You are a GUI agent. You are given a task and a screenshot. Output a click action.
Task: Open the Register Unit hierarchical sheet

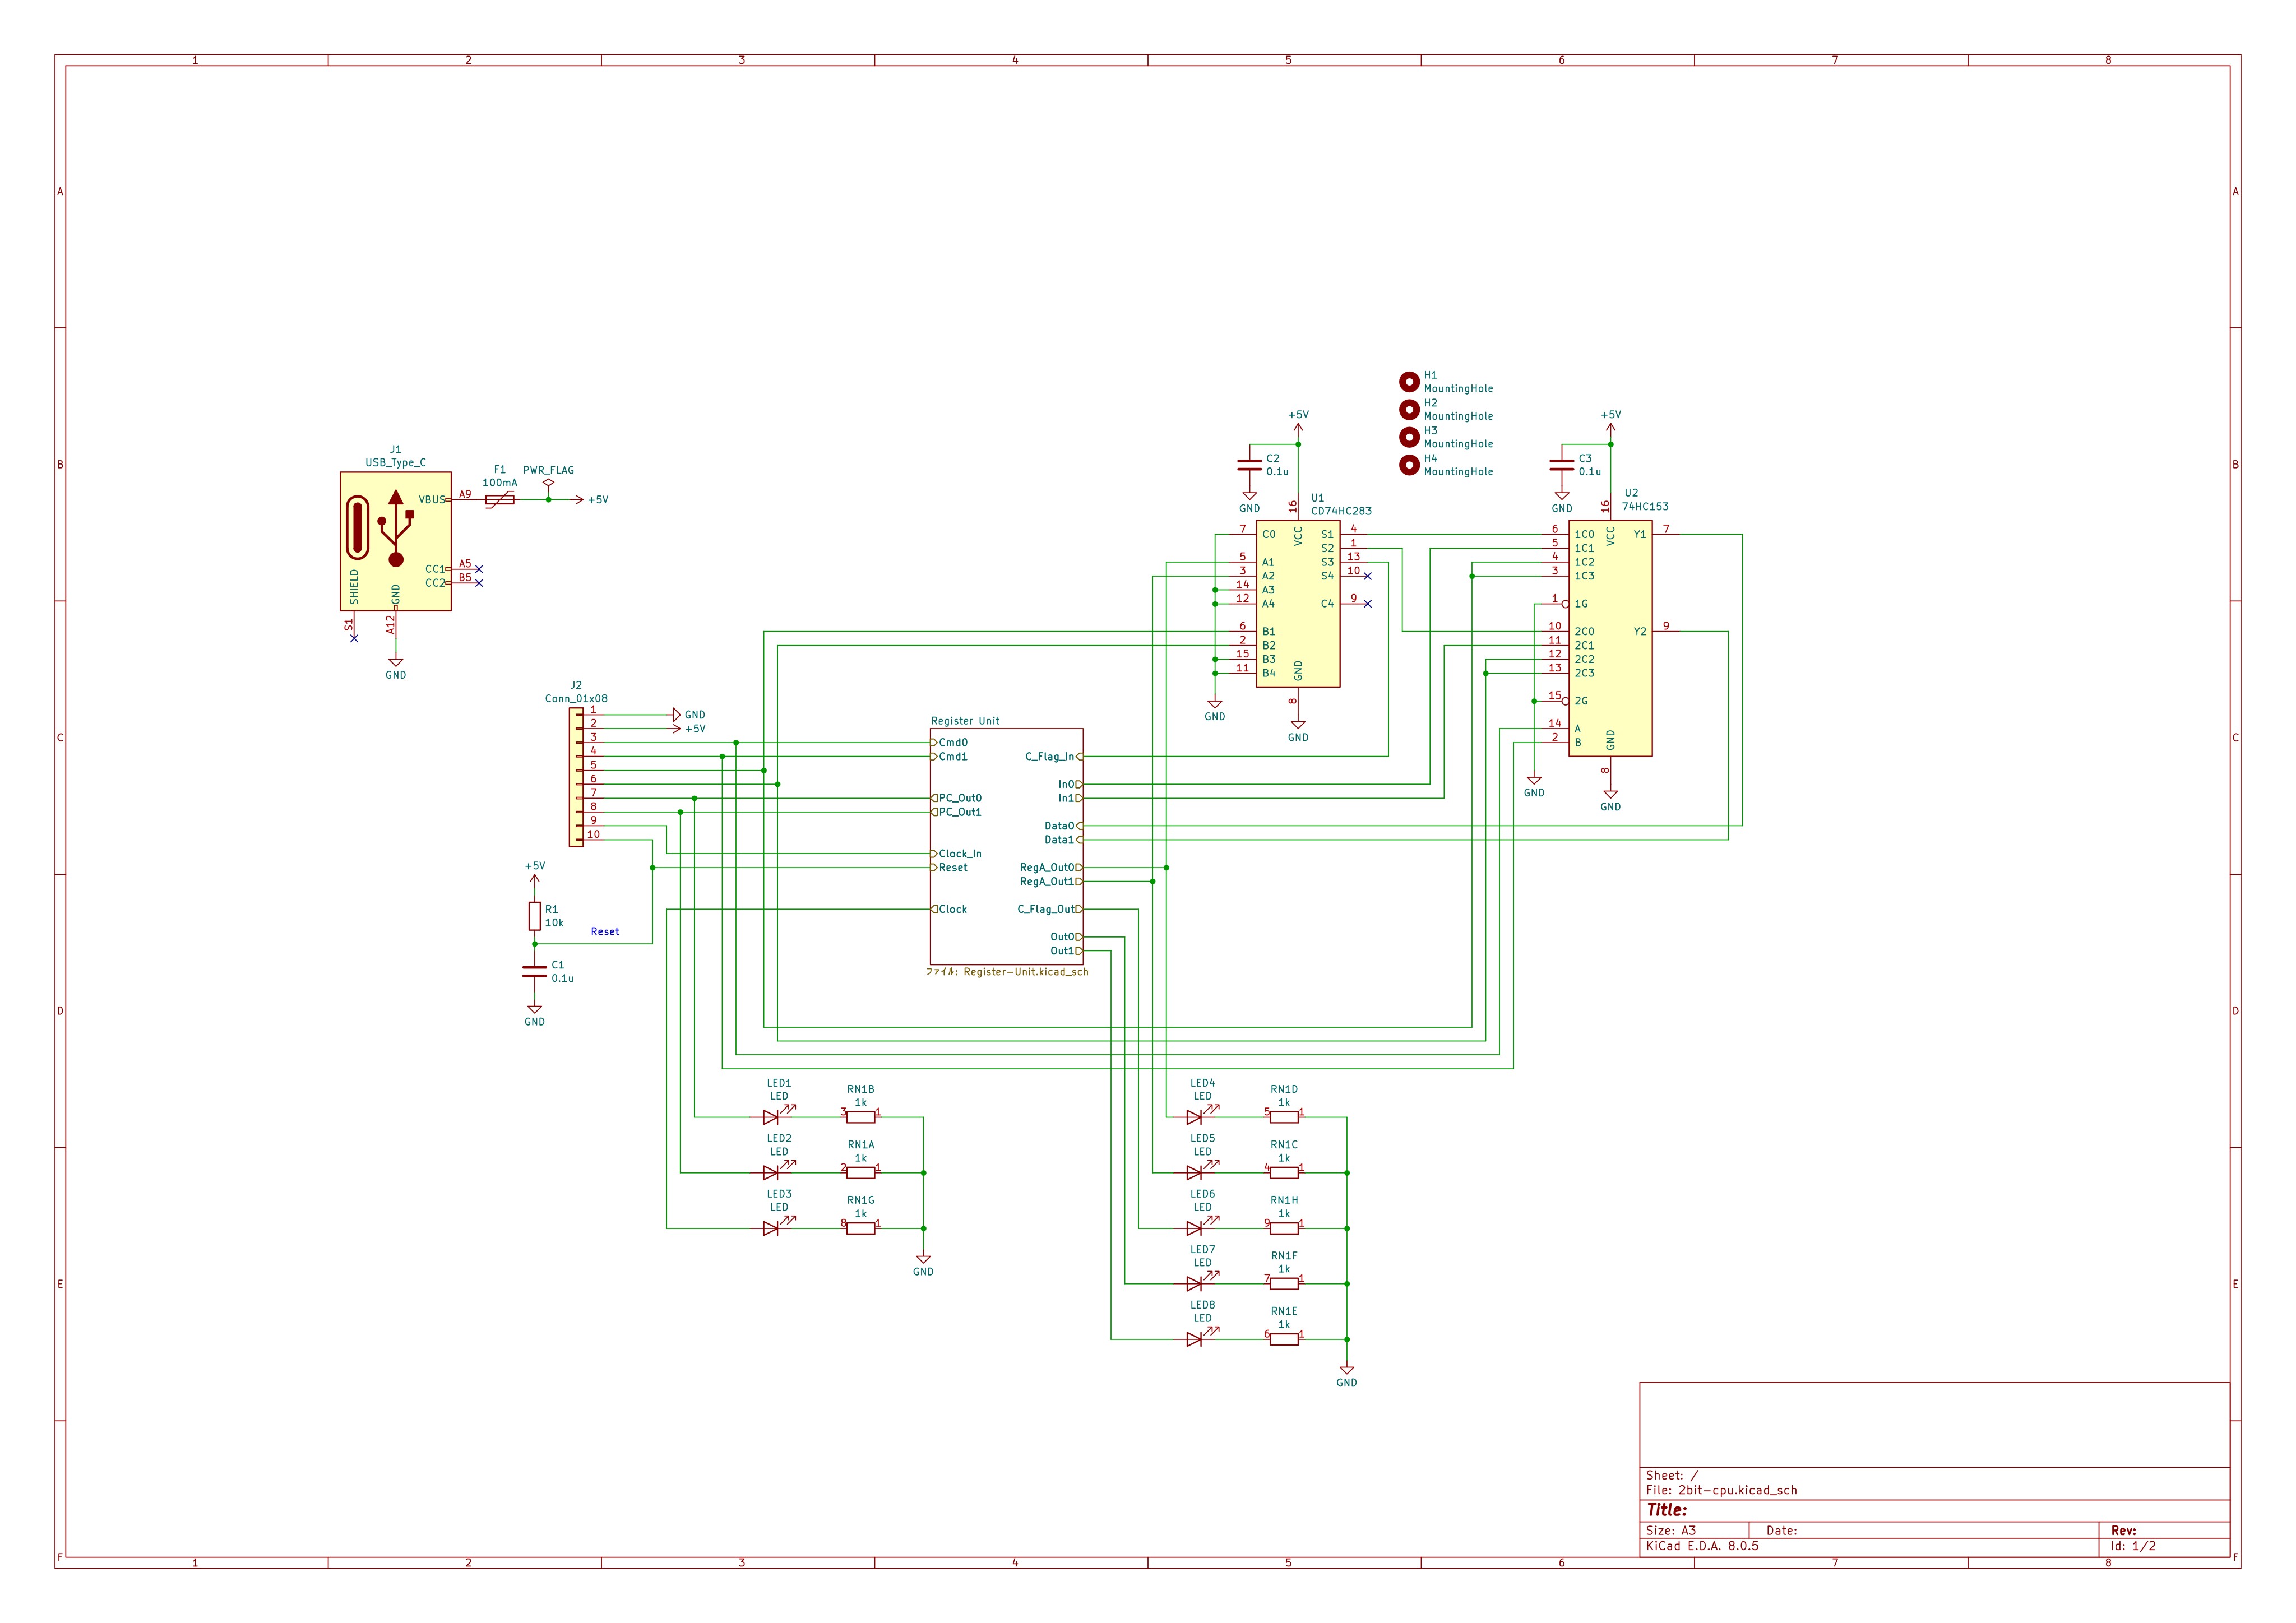click(x=1006, y=846)
